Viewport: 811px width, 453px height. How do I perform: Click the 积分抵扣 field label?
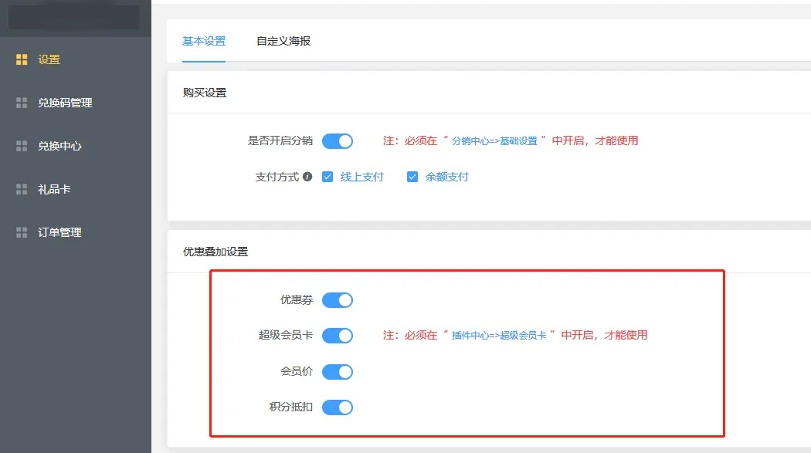click(x=290, y=407)
